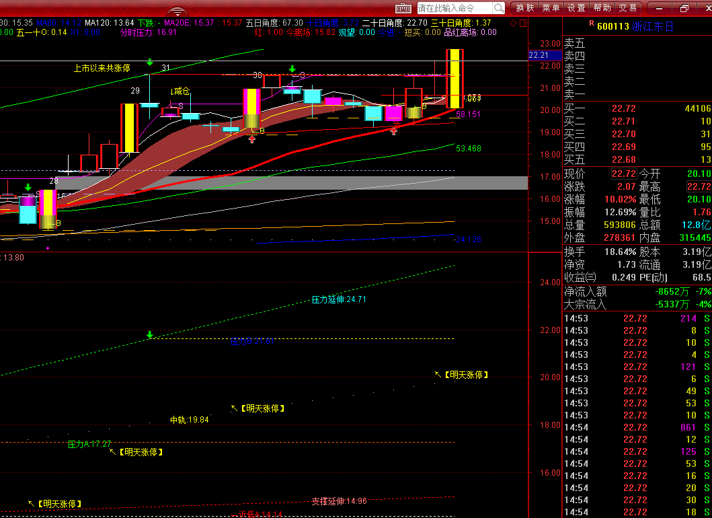Open the 换肤 skin menu

point(525,8)
